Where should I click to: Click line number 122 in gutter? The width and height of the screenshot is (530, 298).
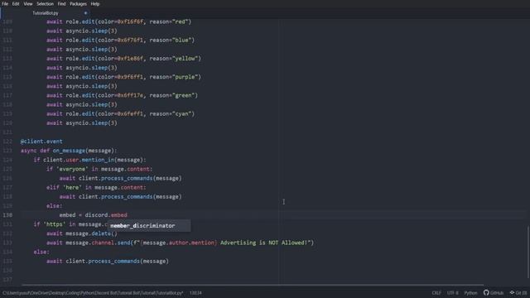[x=7, y=142]
